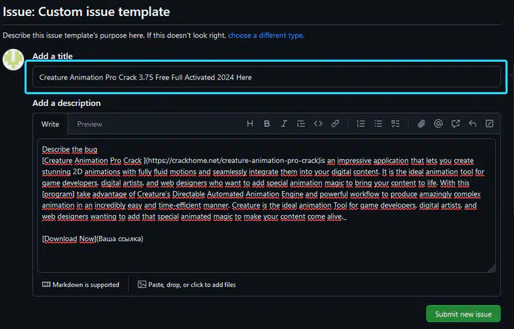This screenshot has width=514, height=329.
Task: Click inside the description text area
Action: [266, 205]
